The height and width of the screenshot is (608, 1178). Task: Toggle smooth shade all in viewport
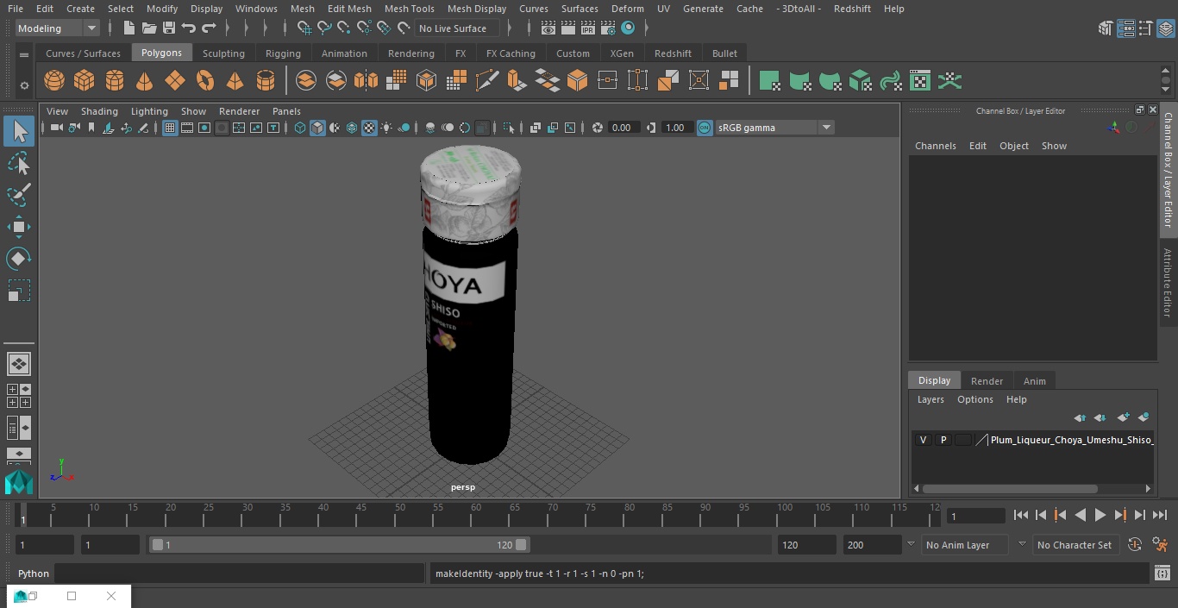[317, 128]
